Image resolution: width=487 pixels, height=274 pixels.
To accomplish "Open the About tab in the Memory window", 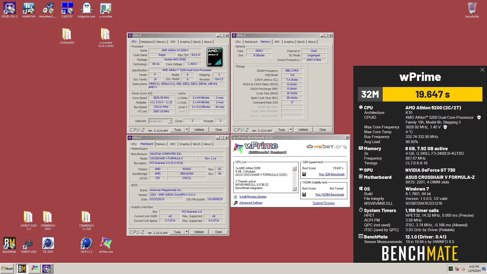I will [x=312, y=42].
